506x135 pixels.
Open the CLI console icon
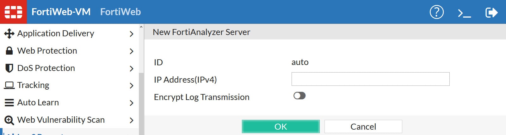tap(464, 13)
